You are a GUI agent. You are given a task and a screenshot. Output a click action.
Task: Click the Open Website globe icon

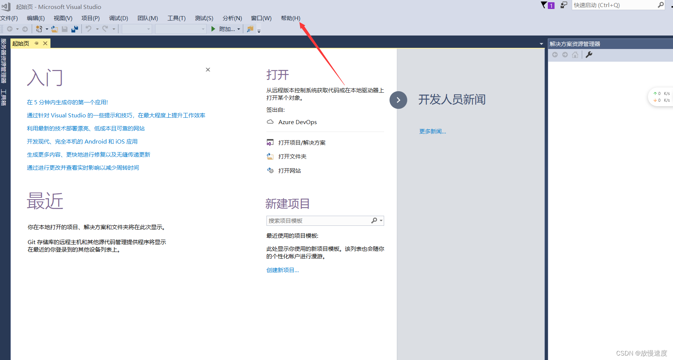tap(270, 170)
